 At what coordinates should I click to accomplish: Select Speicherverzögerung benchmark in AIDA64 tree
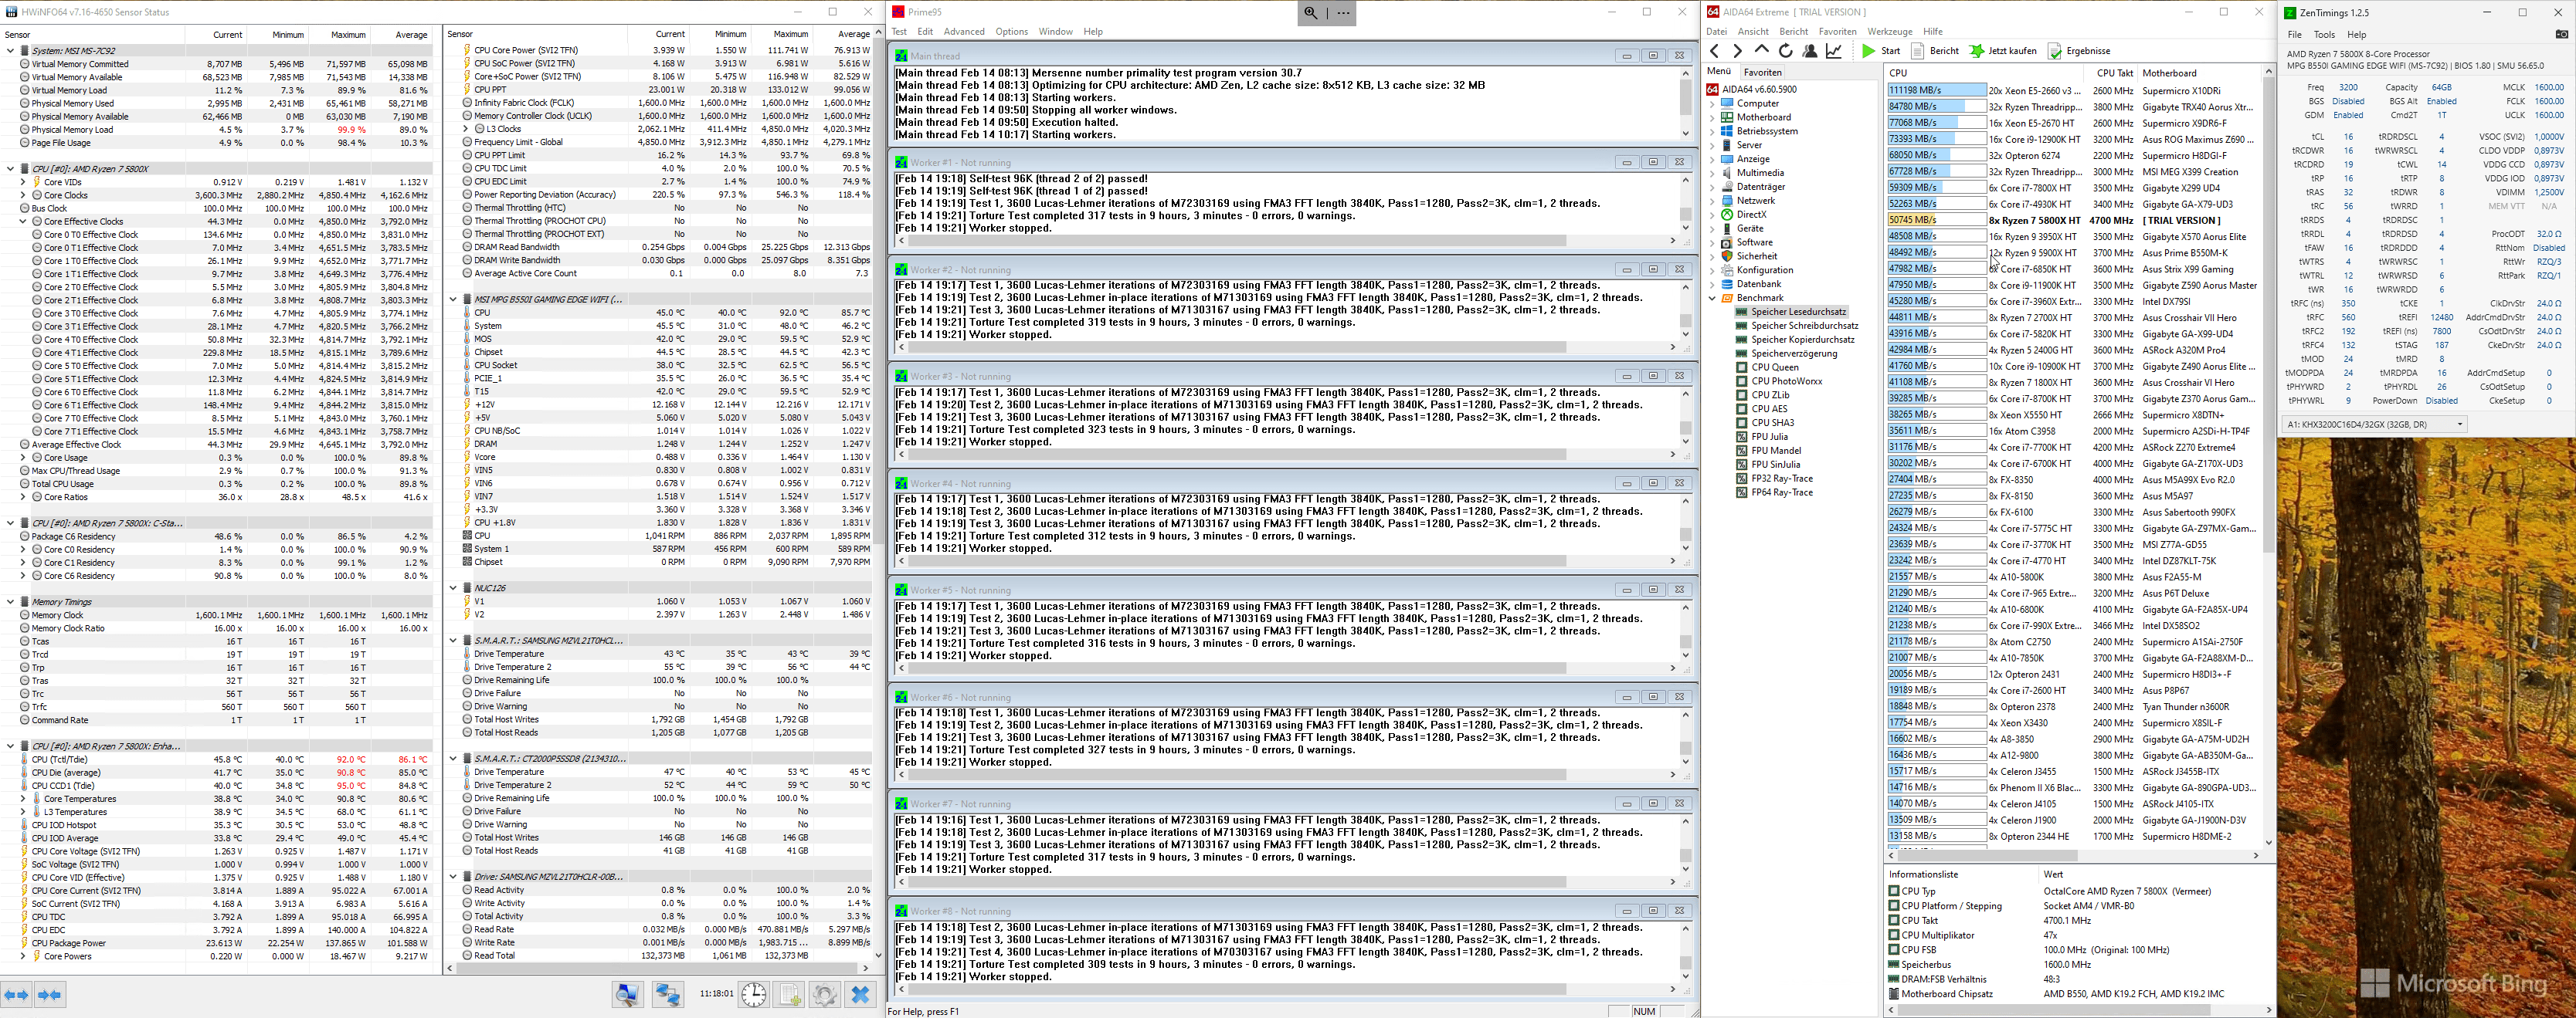pos(1794,353)
